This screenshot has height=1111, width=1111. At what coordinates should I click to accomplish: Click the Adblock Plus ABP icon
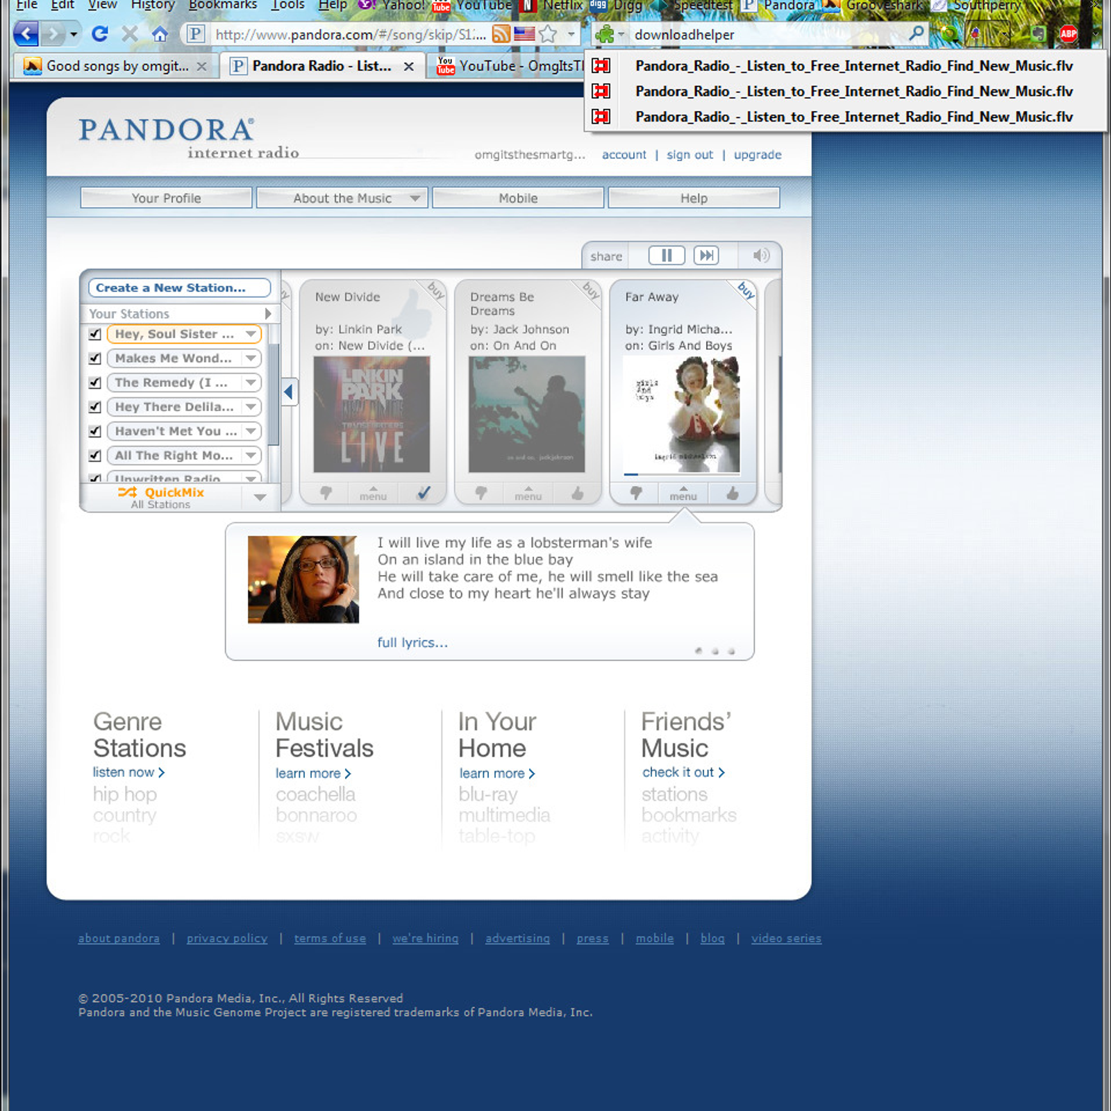(1068, 33)
